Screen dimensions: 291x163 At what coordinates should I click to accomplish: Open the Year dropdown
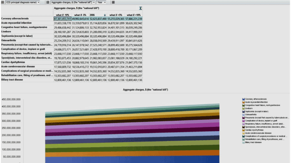(101, 2)
